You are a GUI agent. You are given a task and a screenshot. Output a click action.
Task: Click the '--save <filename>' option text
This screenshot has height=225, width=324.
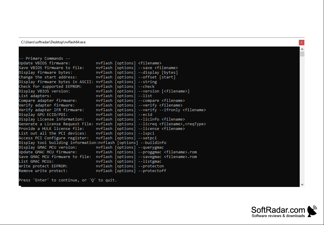tap(158, 68)
